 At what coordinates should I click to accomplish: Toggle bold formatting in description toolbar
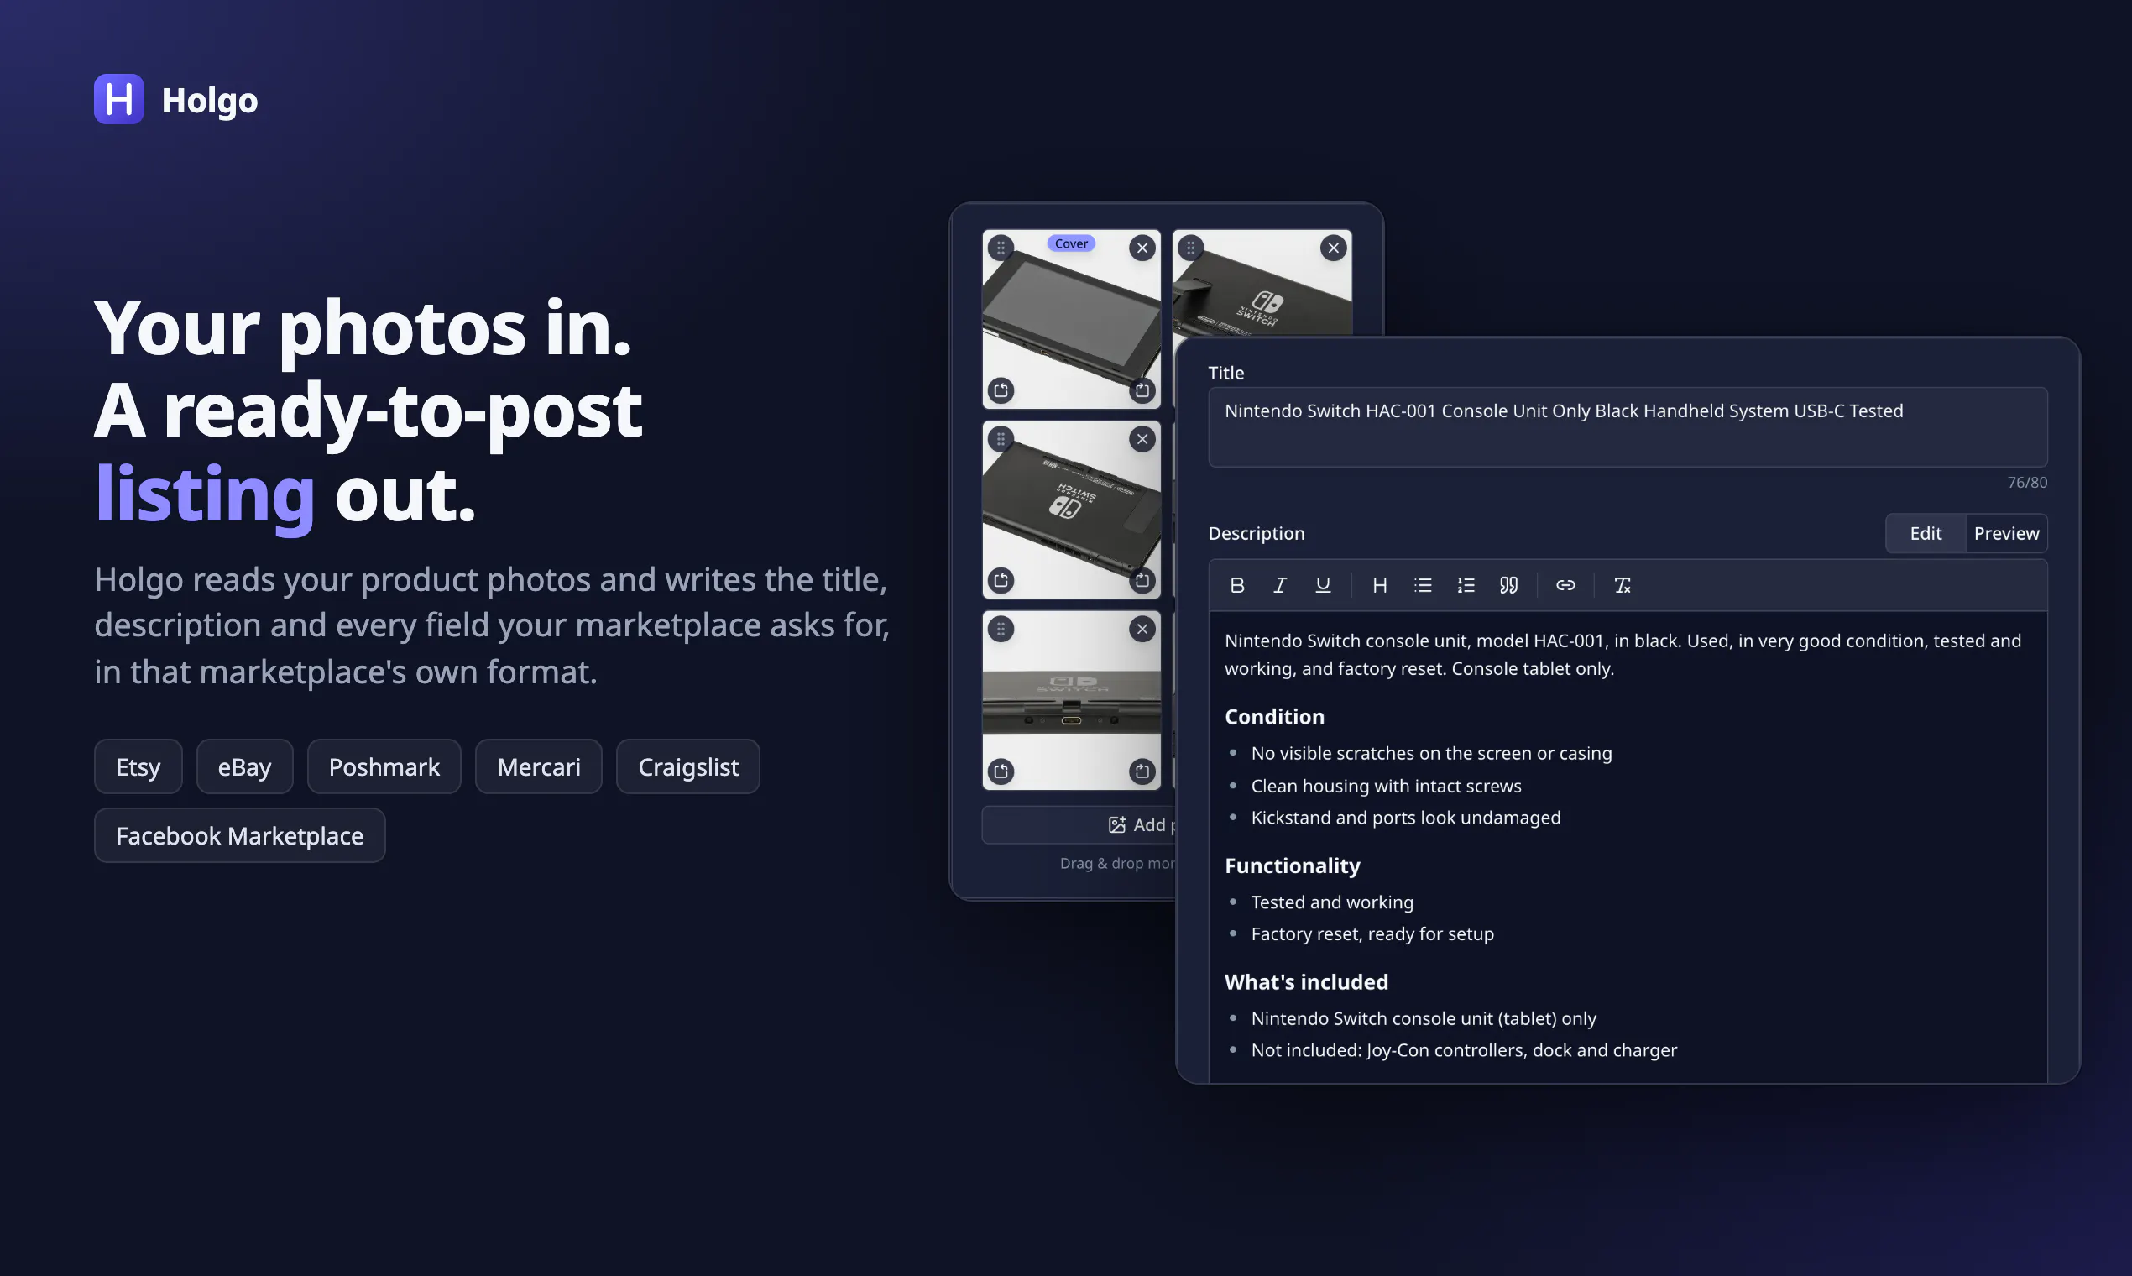click(1237, 586)
